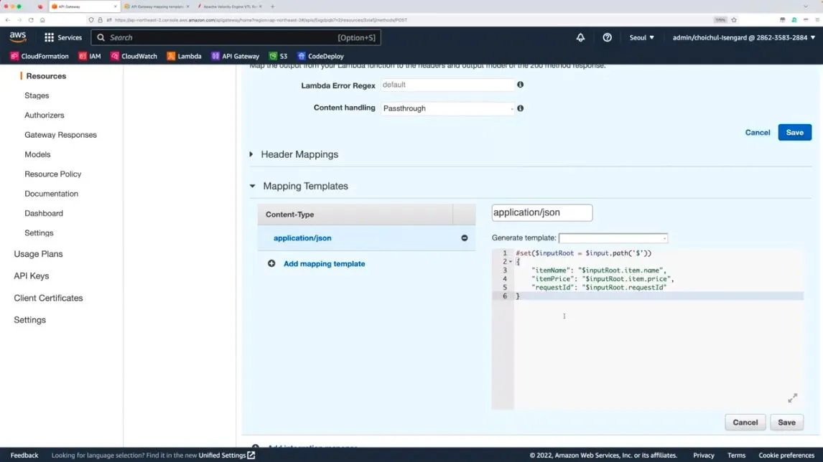Open Unified Settings link in footer
Viewport: 823px width, 462px height.
[x=222, y=455]
